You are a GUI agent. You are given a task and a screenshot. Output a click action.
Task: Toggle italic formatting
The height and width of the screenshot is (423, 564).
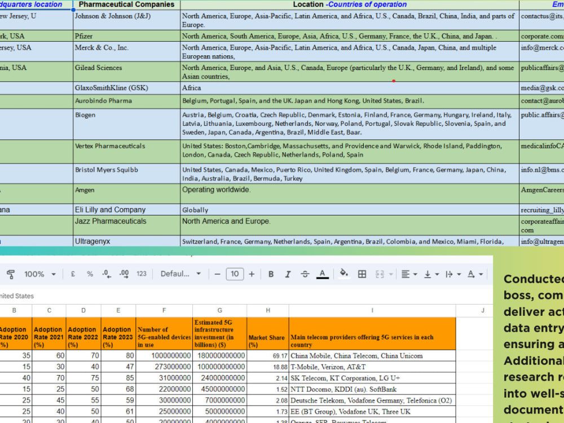pyautogui.click(x=288, y=274)
